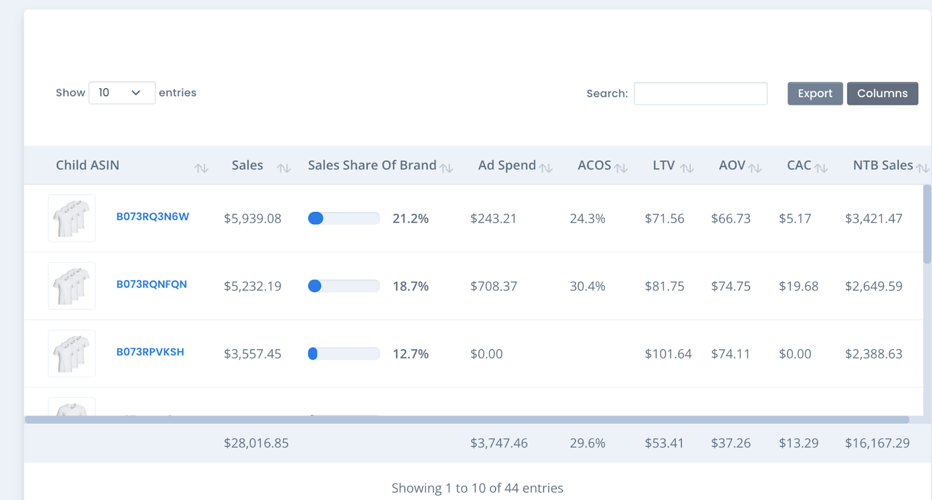Click the horizontal table scrollbar

(466, 420)
